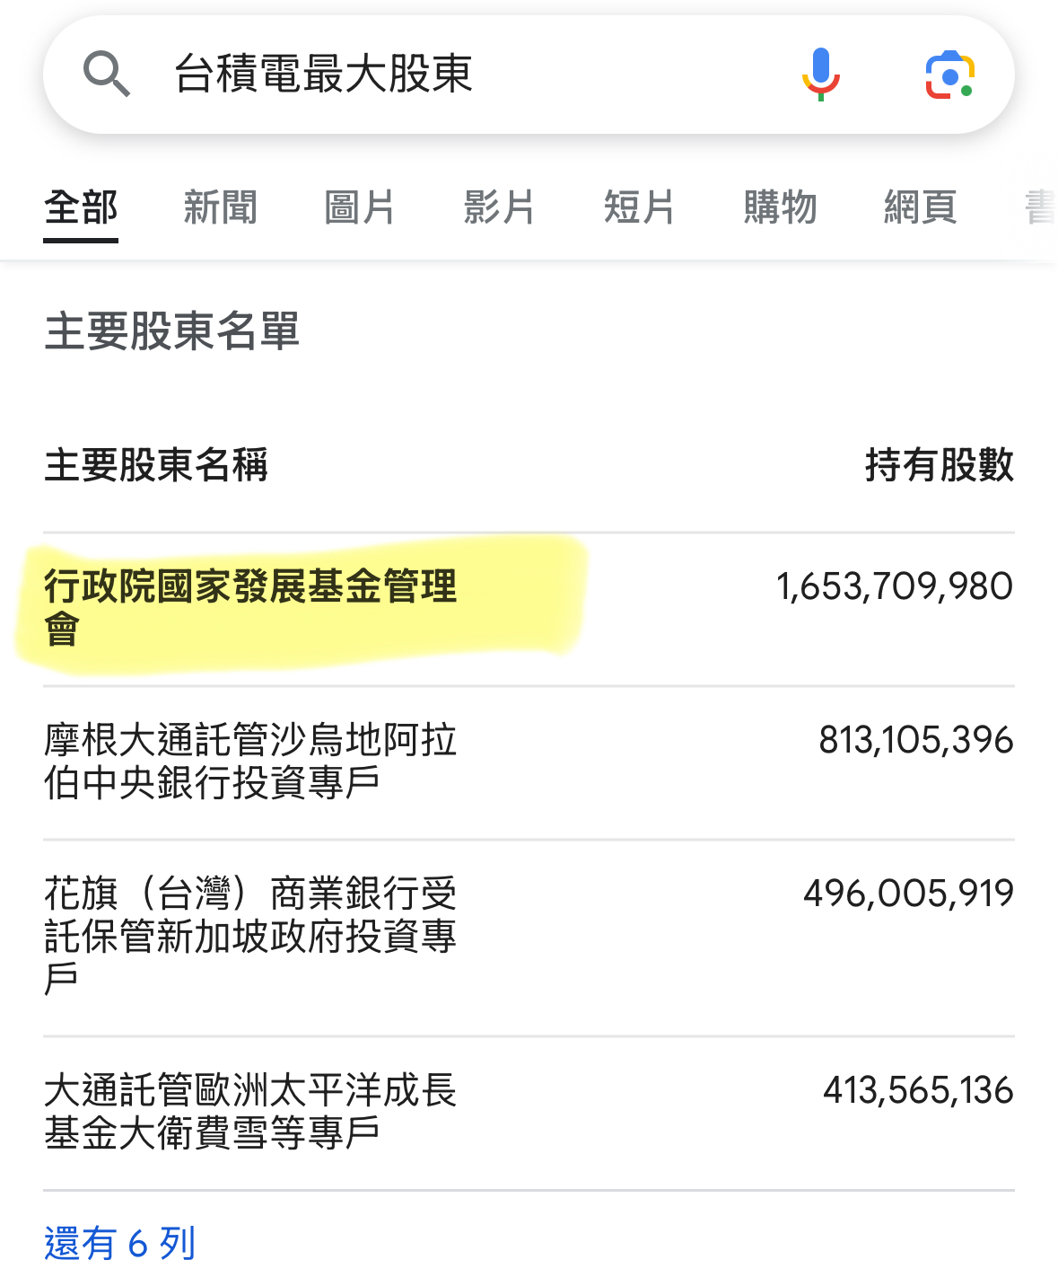Start voice search with microphone icon
This screenshot has width=1058, height=1286.
click(820, 74)
